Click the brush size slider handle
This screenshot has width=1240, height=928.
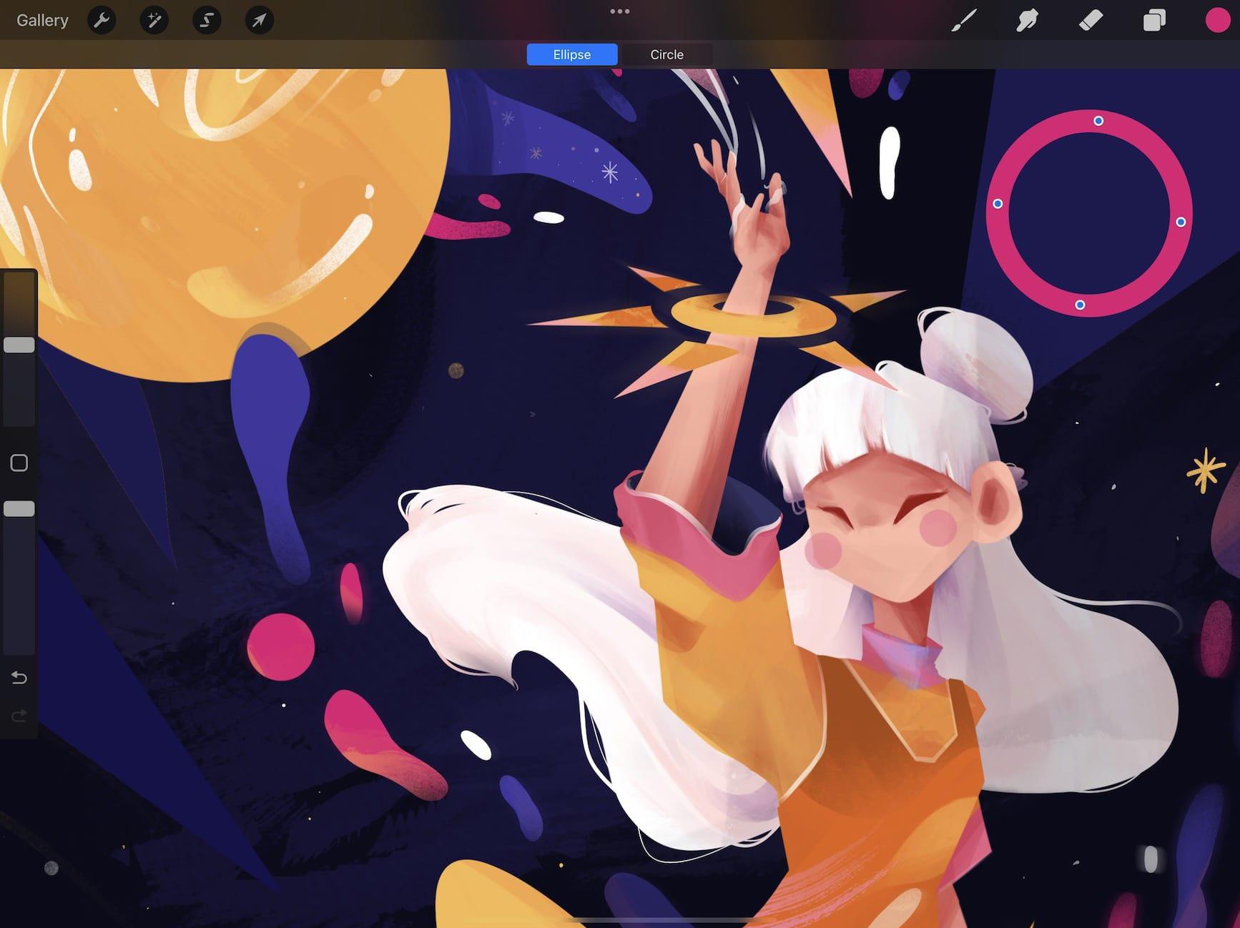point(19,345)
